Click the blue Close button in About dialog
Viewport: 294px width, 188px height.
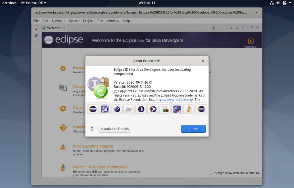pyautogui.click(x=193, y=129)
